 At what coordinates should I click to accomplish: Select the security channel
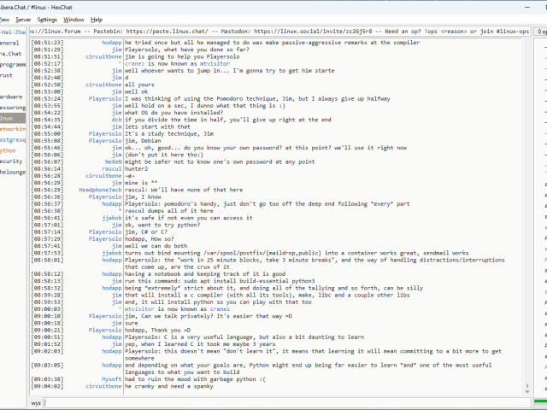11,161
